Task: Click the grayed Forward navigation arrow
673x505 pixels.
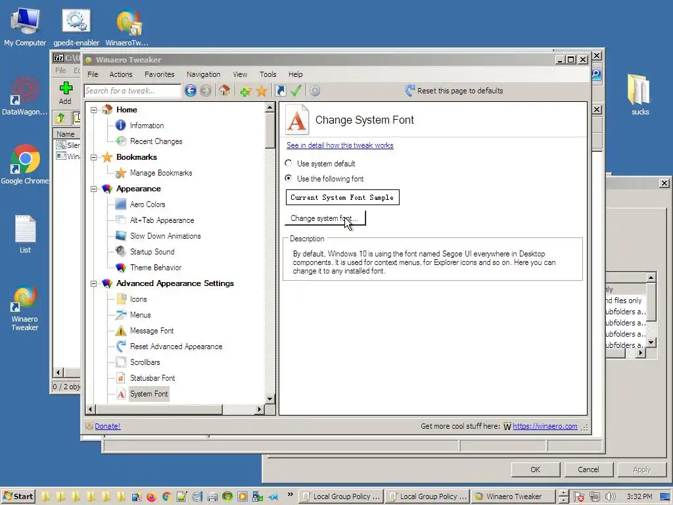Action: (x=206, y=91)
